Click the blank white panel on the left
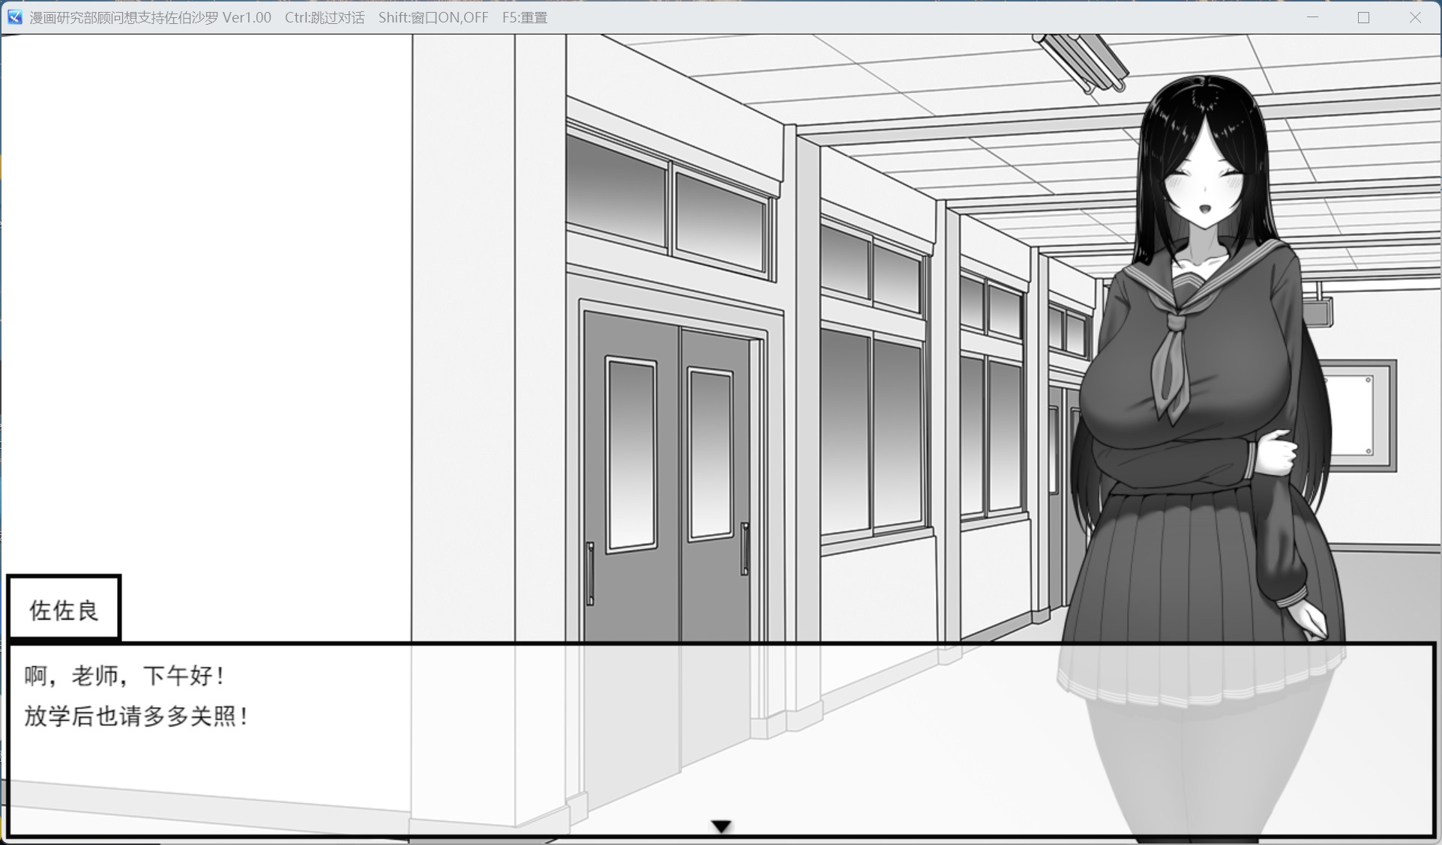The height and width of the screenshot is (845, 1442). pyautogui.click(x=206, y=300)
